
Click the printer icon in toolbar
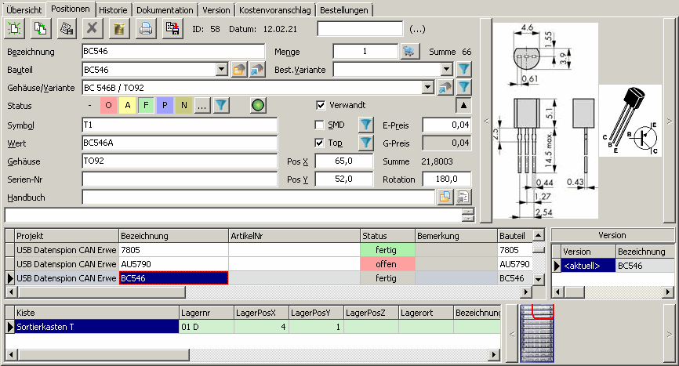pos(145,29)
